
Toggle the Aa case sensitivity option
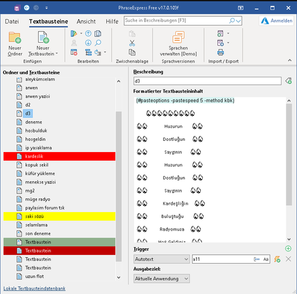(x=266, y=259)
